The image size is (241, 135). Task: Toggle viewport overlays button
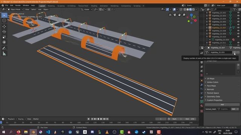174,9
